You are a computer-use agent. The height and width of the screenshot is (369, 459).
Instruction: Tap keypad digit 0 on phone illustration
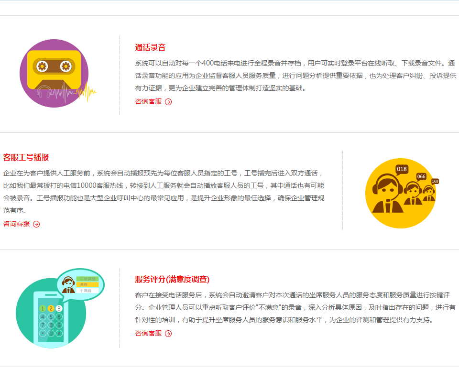51,333
